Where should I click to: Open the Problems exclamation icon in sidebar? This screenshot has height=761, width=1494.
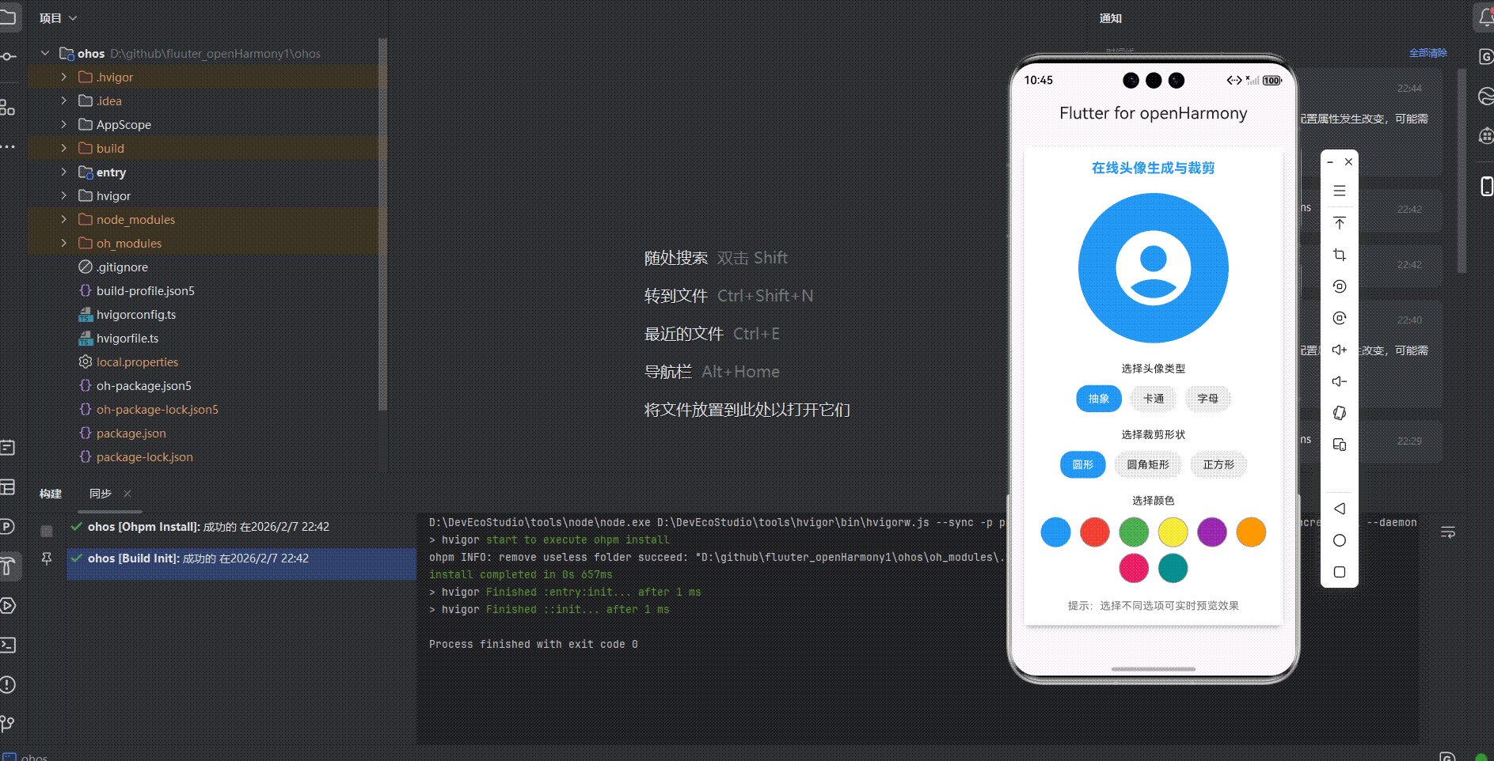(8, 684)
